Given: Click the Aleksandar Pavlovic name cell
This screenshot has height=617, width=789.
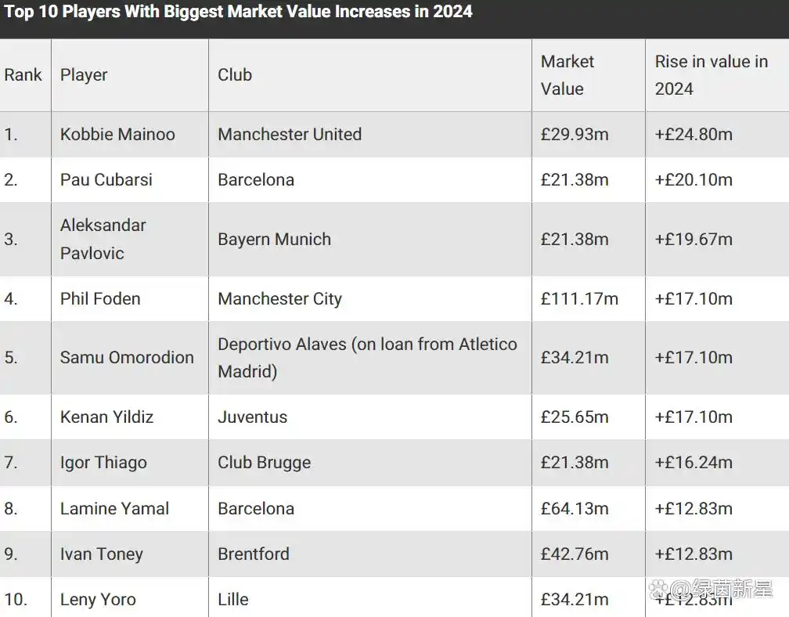Looking at the screenshot, I should 130,239.
